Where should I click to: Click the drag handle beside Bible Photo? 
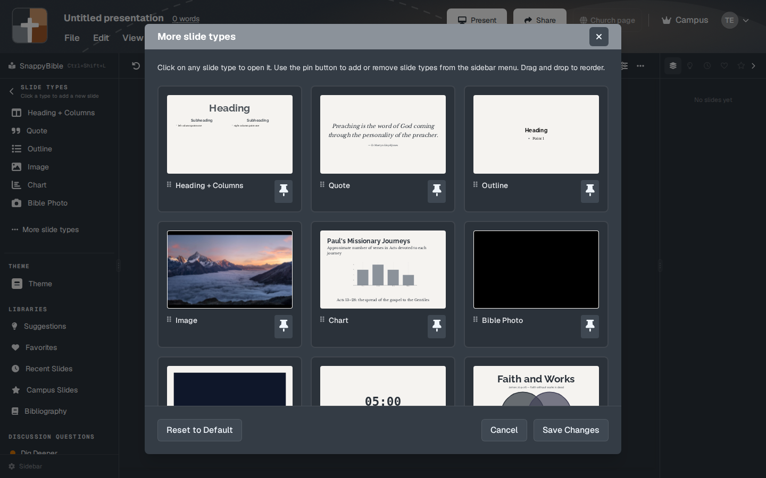pos(476,319)
